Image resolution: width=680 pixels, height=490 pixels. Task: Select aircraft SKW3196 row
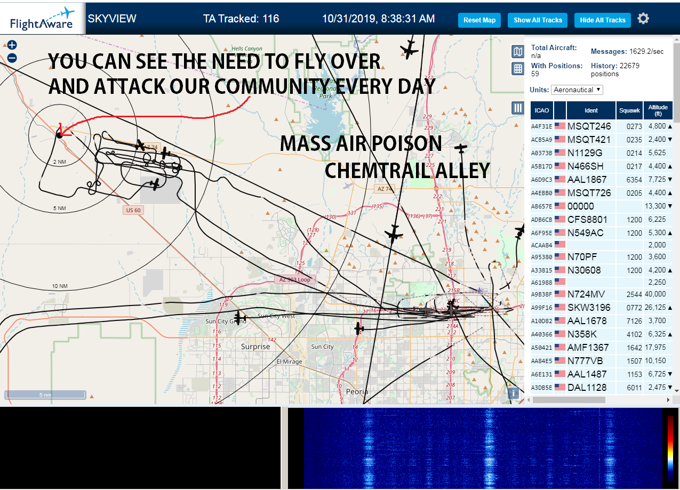pos(602,308)
